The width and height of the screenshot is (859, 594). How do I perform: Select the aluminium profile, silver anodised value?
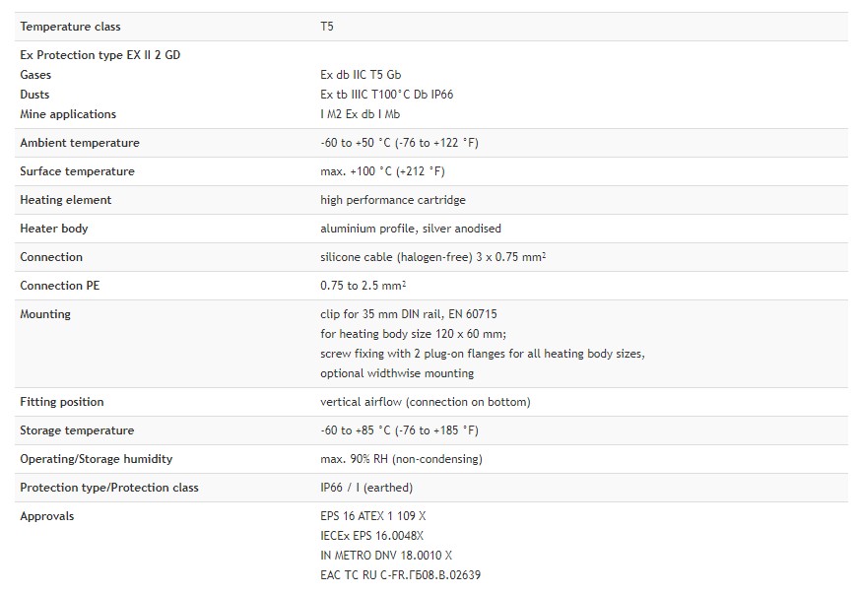[411, 228]
